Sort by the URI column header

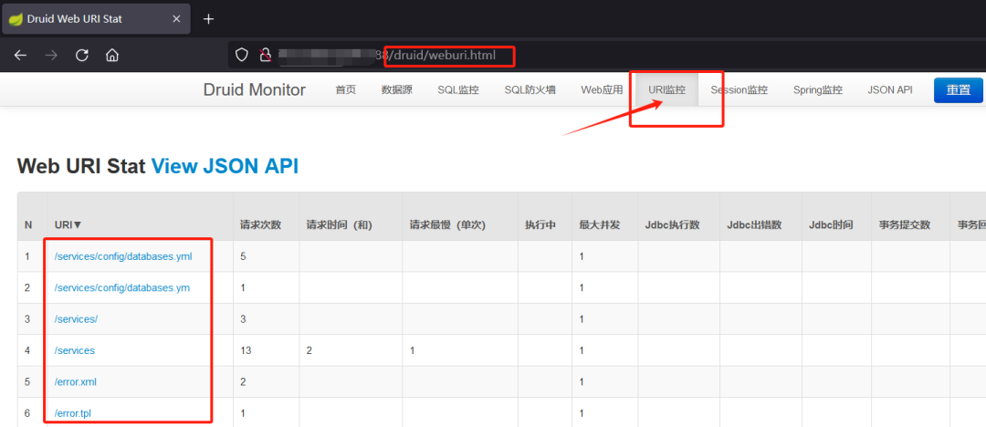(68, 224)
